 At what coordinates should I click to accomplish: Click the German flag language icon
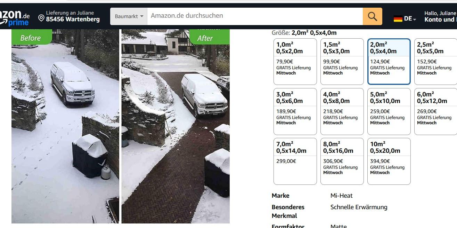[x=398, y=19]
